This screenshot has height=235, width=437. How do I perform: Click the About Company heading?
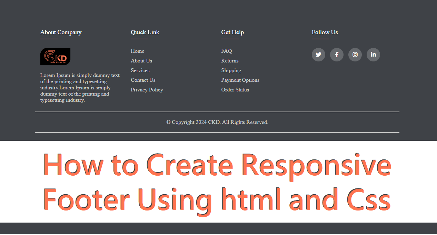pos(61,32)
